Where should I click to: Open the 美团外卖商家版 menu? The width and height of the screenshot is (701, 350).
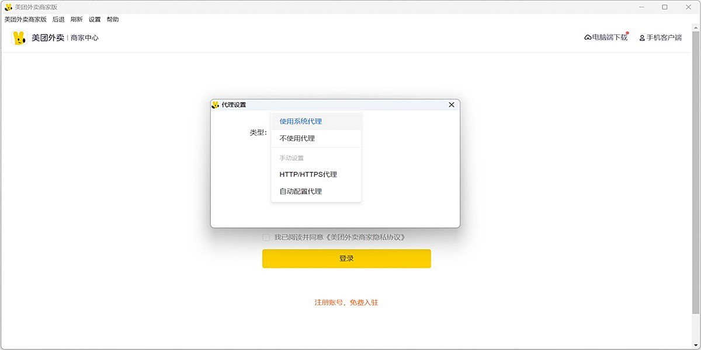[25, 19]
